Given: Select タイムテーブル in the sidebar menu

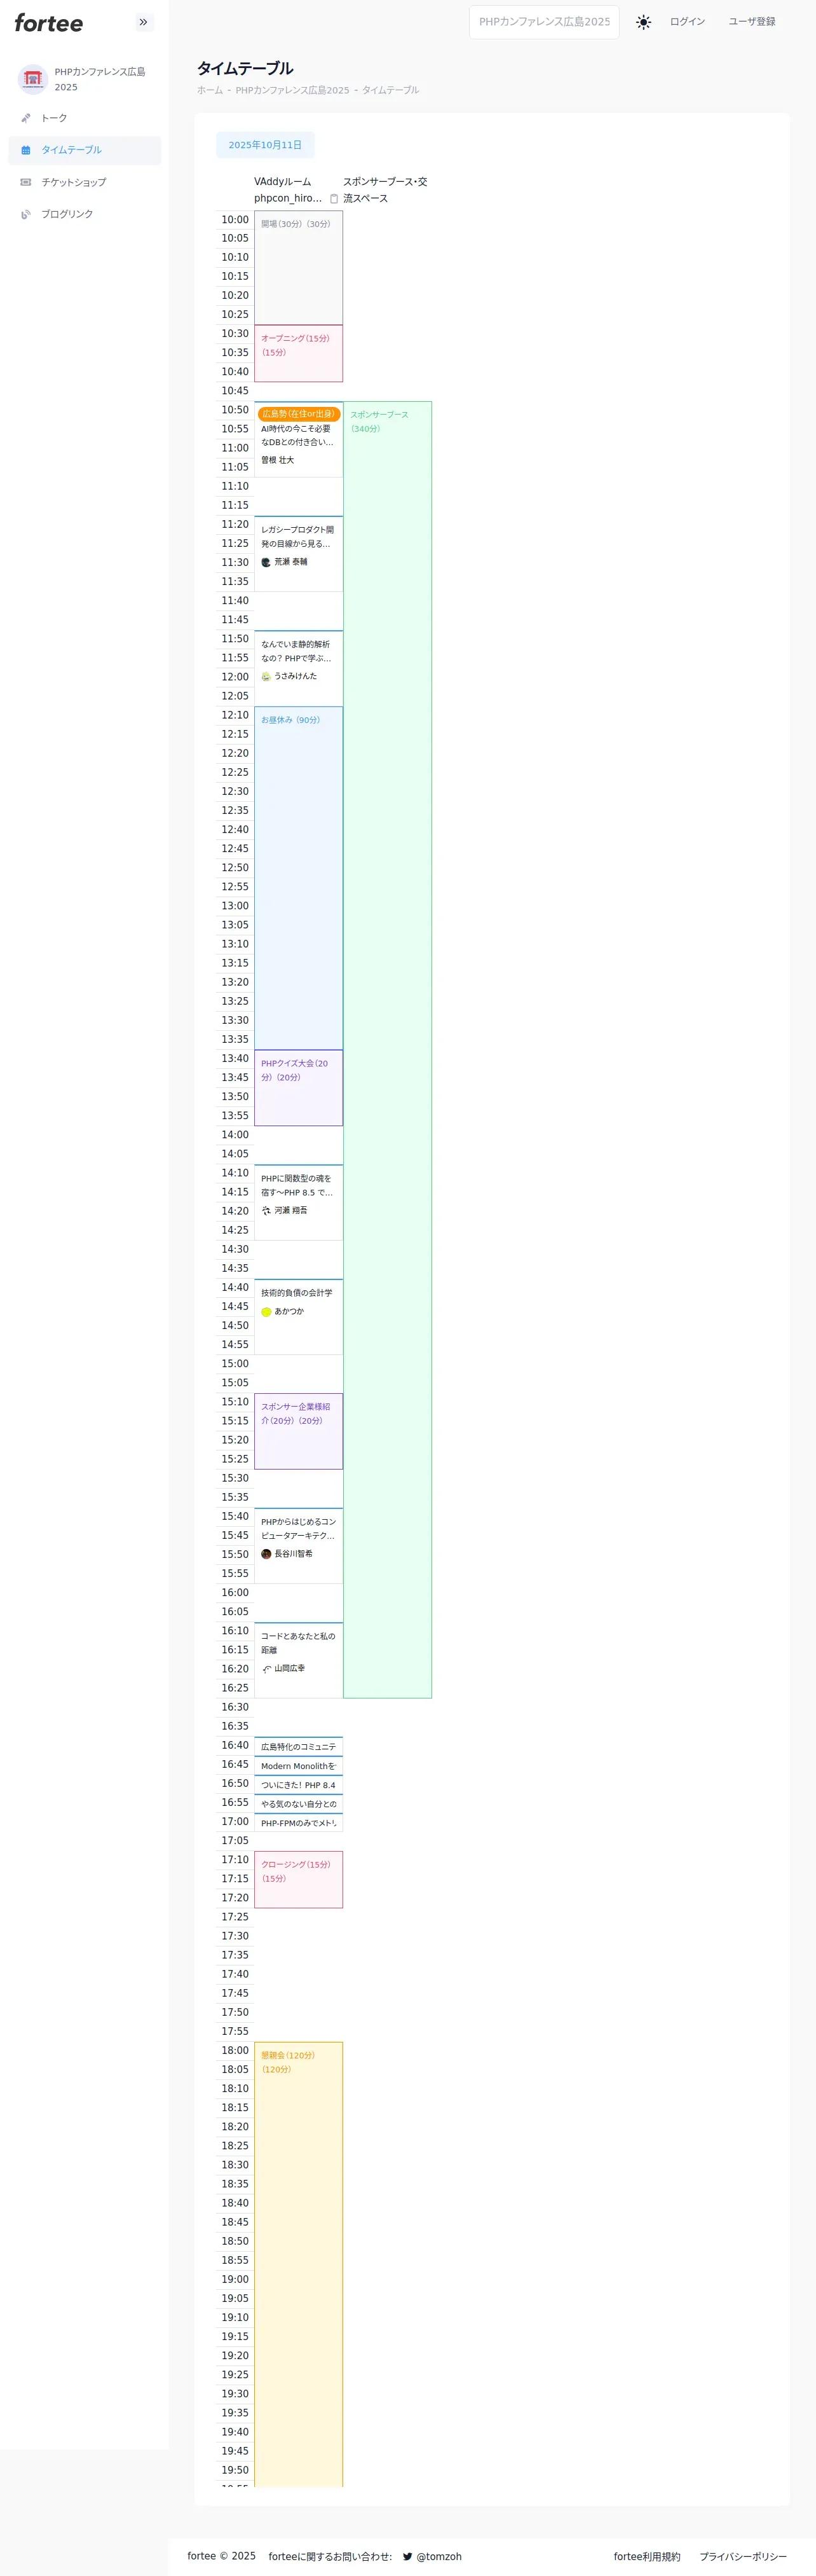Looking at the screenshot, I should (x=85, y=150).
